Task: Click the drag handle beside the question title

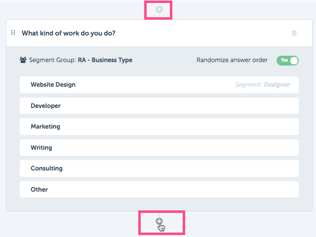Action: pyautogui.click(x=13, y=33)
